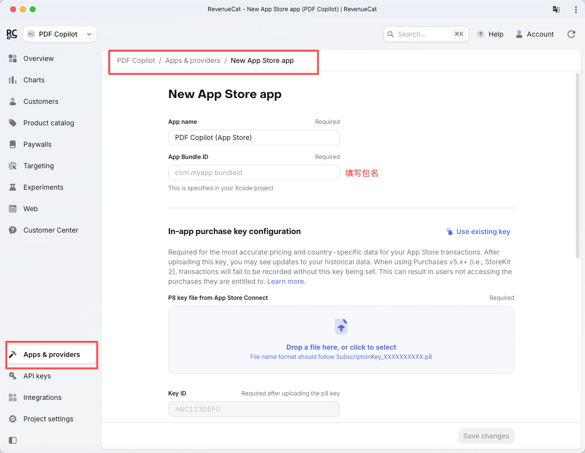This screenshot has width=585, height=453.
Task: Click 'Required after uploading the p8 key'
Action: [291, 394]
